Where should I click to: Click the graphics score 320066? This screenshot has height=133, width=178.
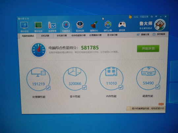coord(75,84)
